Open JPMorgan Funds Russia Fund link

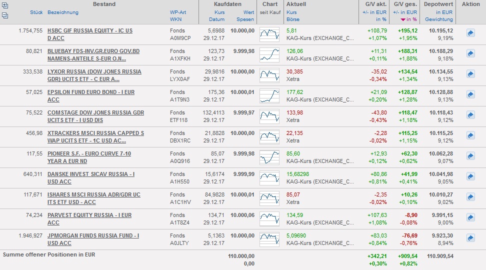click(x=93, y=239)
